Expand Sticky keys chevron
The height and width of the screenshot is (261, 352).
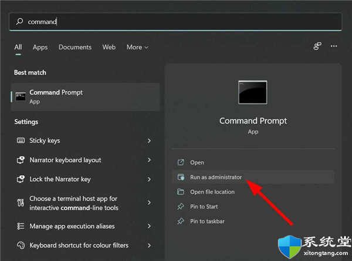coord(149,140)
